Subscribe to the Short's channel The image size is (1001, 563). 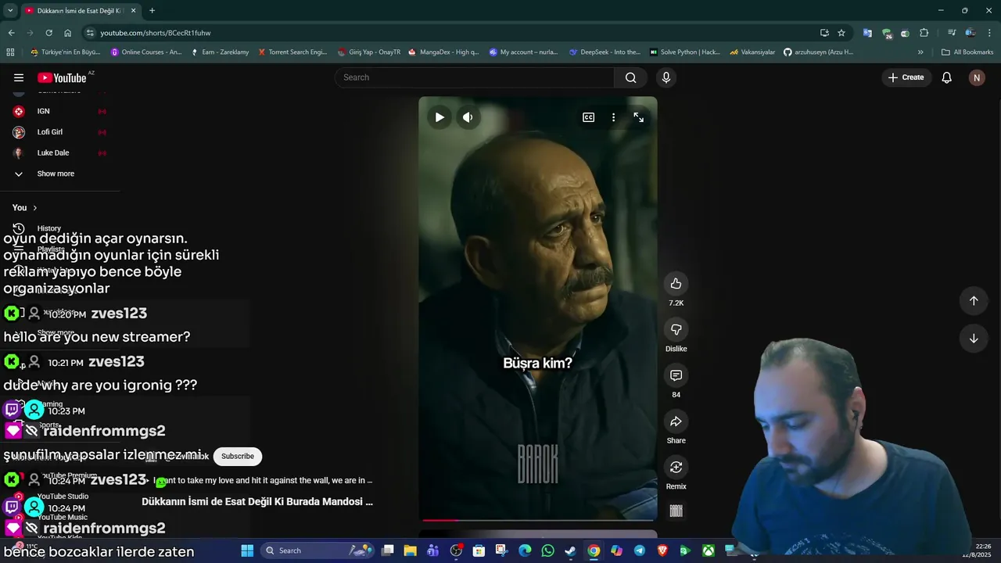pyautogui.click(x=238, y=457)
